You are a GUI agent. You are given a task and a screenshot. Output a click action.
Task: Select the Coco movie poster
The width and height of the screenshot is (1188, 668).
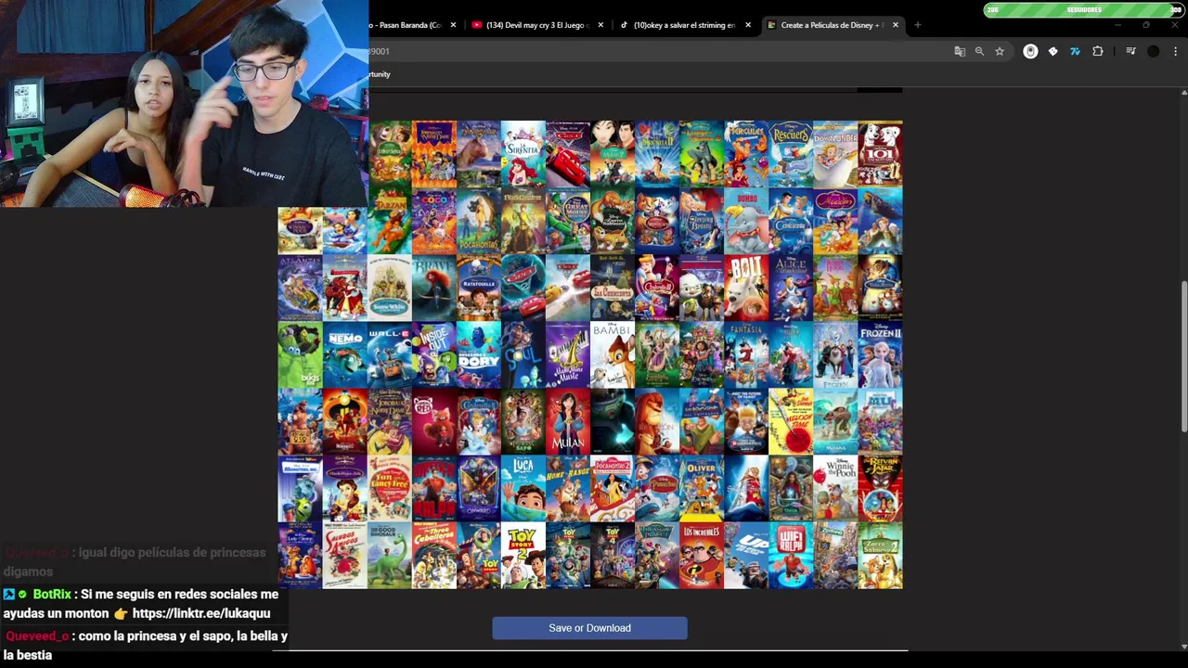click(x=434, y=221)
